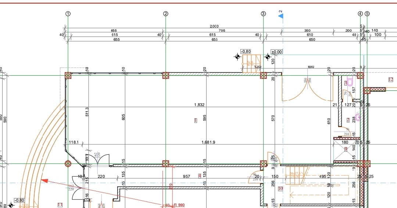Select vertical dimension text 157
Screen dimensions: 397x208
coord(354,89)
